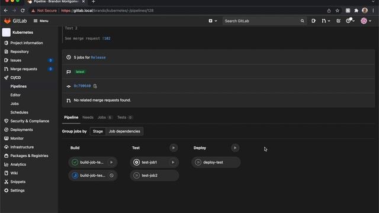This screenshot has height=213, width=379.
Task: Play the test-job1 manual job
Action: coord(173,163)
